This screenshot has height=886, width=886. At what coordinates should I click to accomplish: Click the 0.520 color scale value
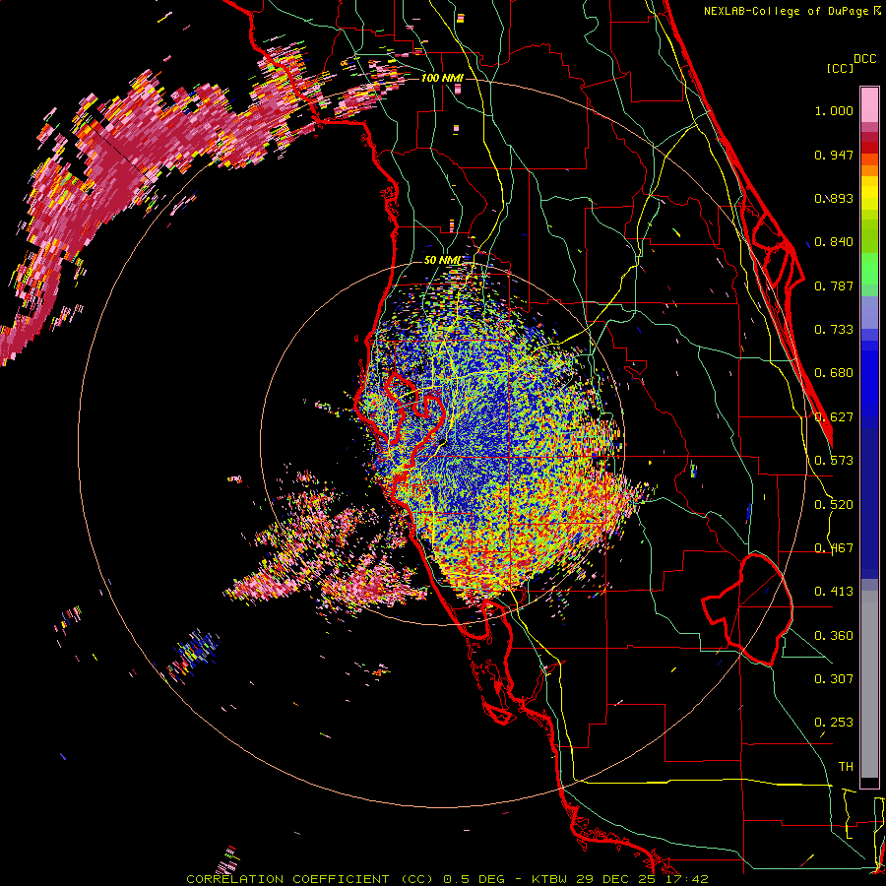[x=834, y=505]
